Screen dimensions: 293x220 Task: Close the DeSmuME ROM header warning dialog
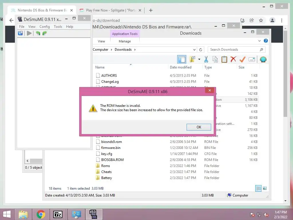pos(210,90)
